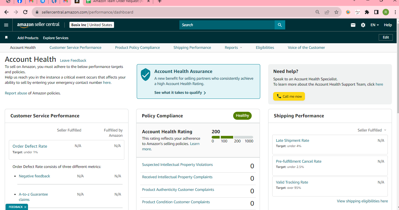Open the Extensions puzzle icon
399x210 pixels.
[367, 12]
